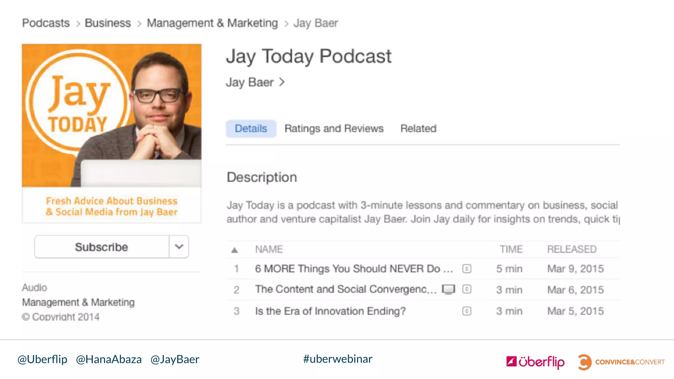The image size is (674, 379).
Task: Click 'Mar 5, 2015' release date
Action: pyautogui.click(x=576, y=311)
